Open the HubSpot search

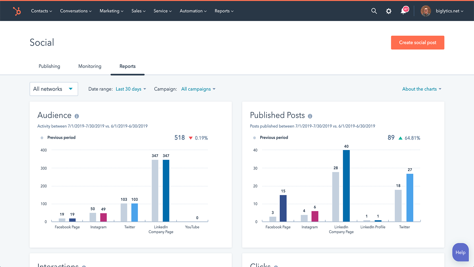[x=374, y=11]
